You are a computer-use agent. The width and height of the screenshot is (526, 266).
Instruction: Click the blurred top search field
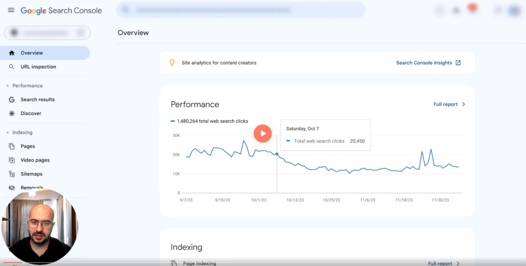[240, 10]
